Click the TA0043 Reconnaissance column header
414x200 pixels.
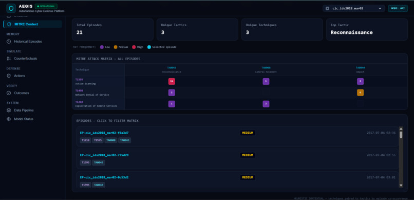172,70
